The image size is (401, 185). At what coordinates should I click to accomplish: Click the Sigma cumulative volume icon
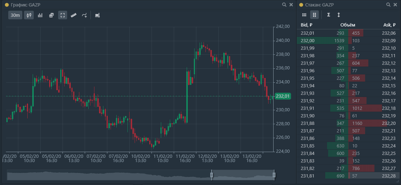[x=328, y=15]
